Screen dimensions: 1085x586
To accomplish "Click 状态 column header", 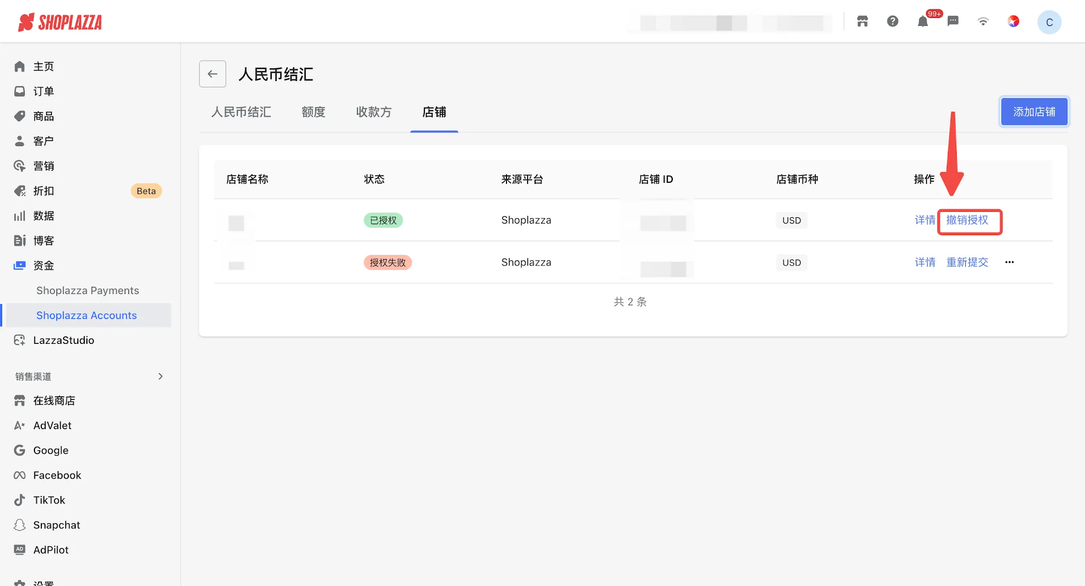I will pos(374,179).
